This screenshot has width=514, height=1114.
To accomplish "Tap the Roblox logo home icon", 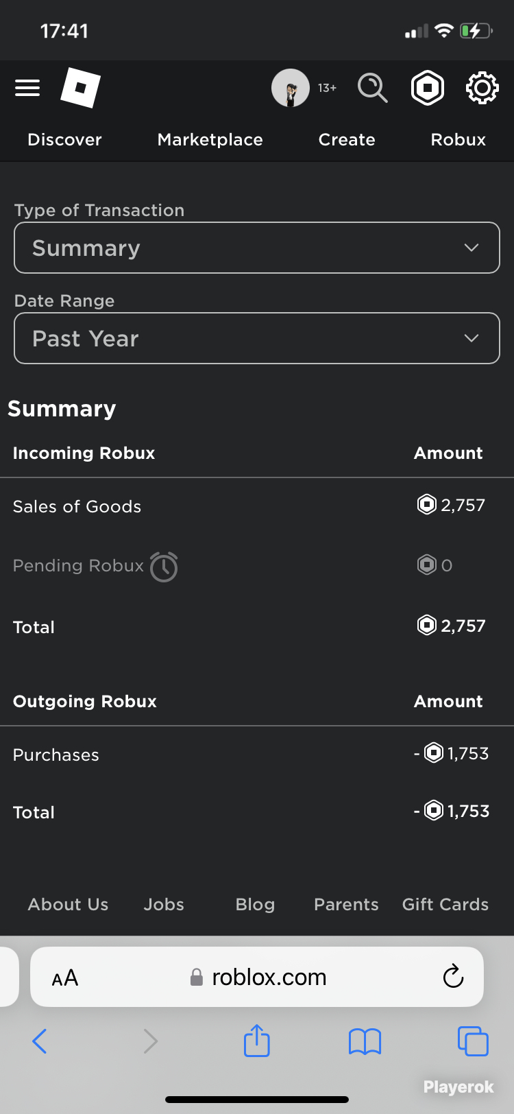I will pyautogui.click(x=80, y=88).
